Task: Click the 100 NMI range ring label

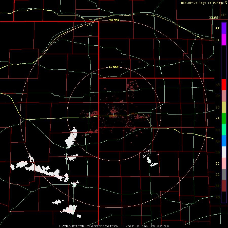Action: pos(114,20)
